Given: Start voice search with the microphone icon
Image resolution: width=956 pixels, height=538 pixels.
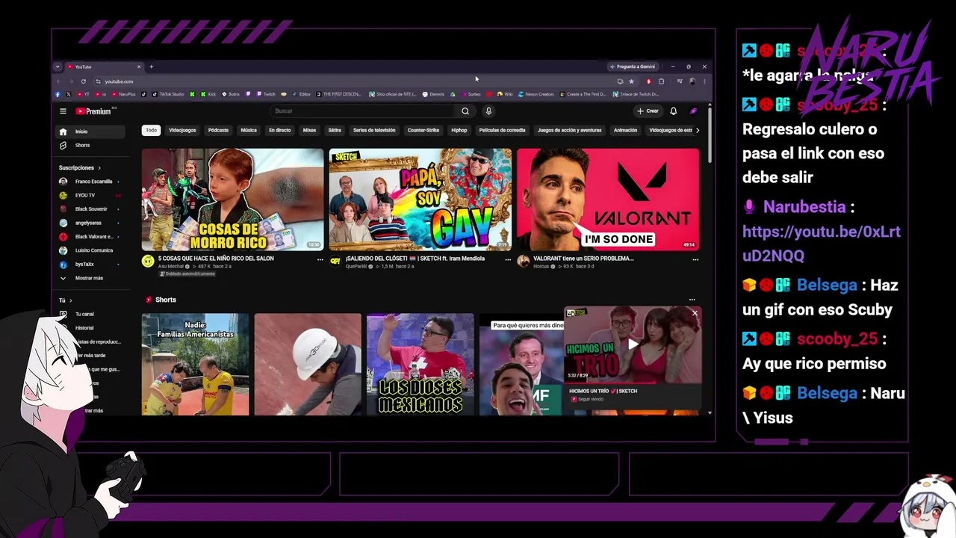Looking at the screenshot, I should [488, 111].
